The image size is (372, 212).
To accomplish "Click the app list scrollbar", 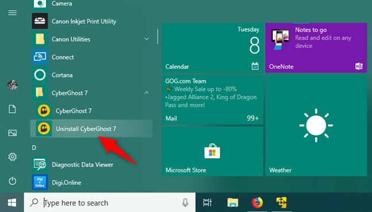I will [x=157, y=37].
